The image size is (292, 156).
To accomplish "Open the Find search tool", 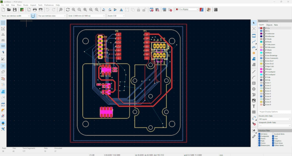I will pos(61,9).
